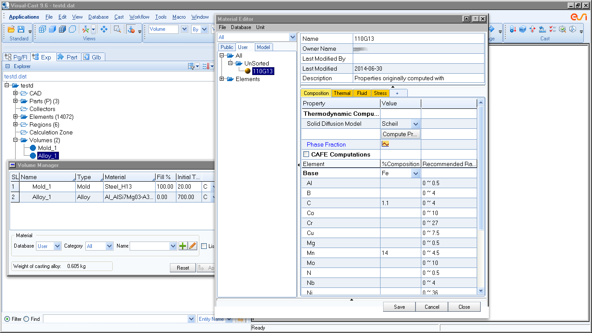Viewport: 592px width, 333px height.
Task: Open the Database User dropdown
Action: click(x=58, y=246)
